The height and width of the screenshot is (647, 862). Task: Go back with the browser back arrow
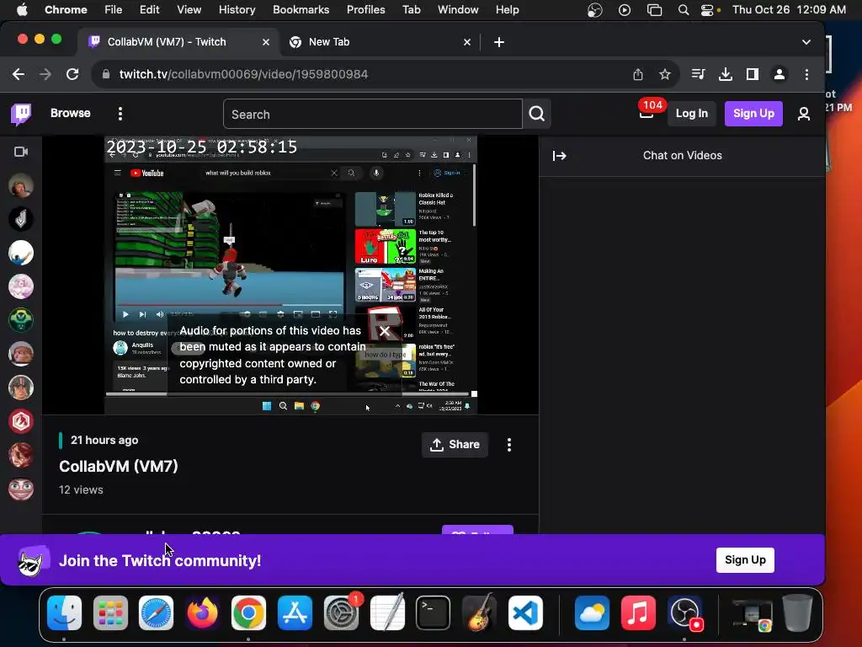click(x=19, y=74)
